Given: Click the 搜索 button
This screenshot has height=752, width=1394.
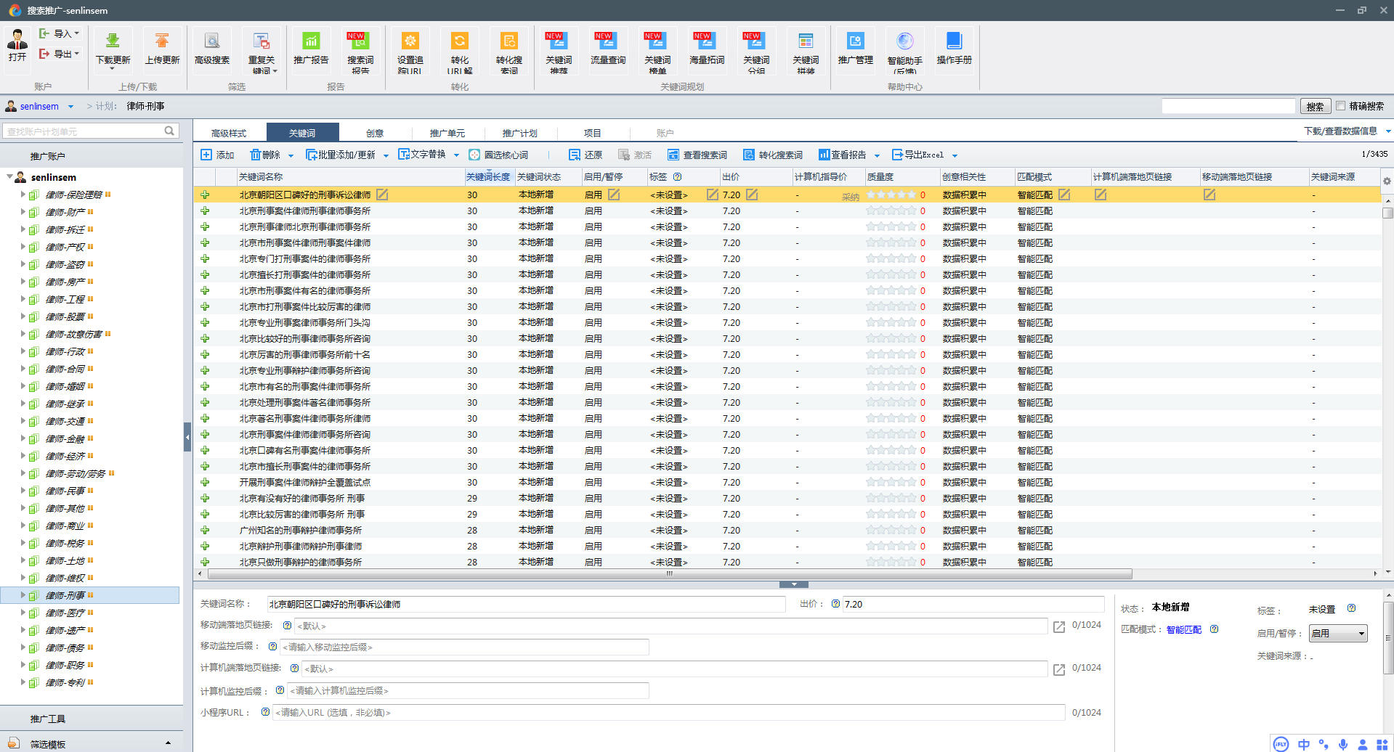Looking at the screenshot, I should pos(1315,107).
